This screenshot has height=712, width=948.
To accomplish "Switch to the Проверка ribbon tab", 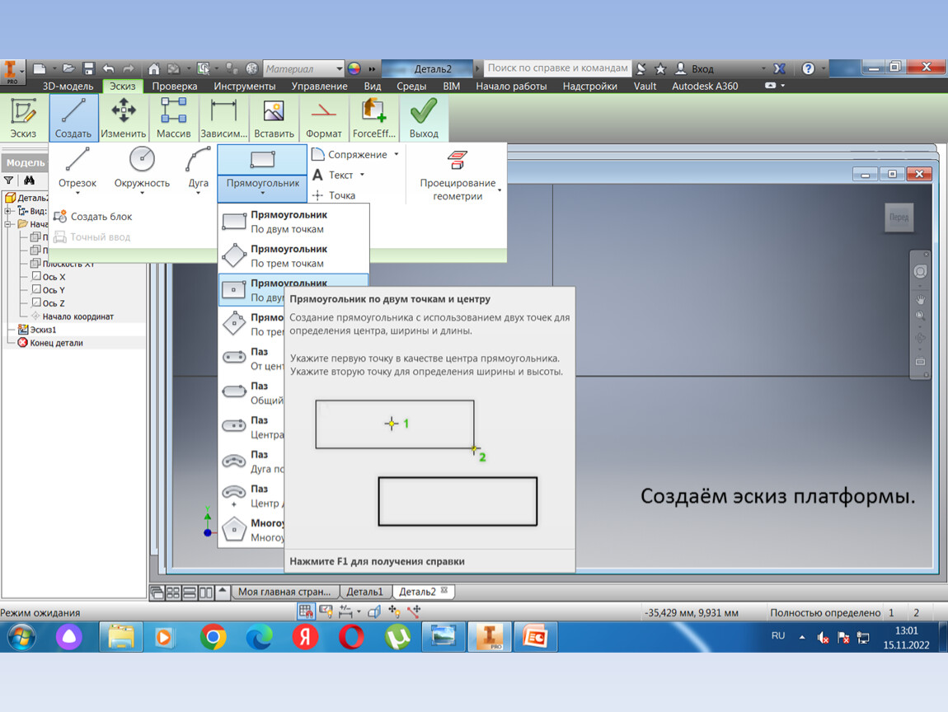I will (x=174, y=86).
